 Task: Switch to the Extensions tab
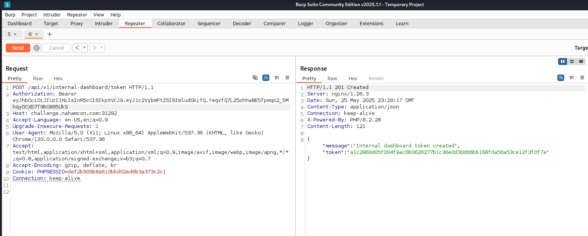click(x=372, y=23)
